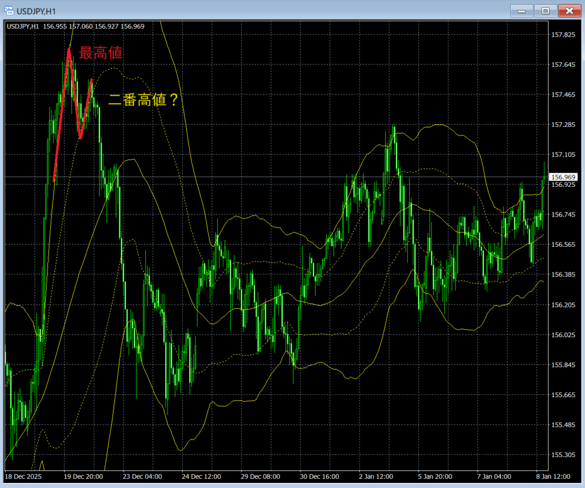Click the 18 Dec 2025 date label
The width and height of the screenshot is (585, 488).
pos(23,476)
